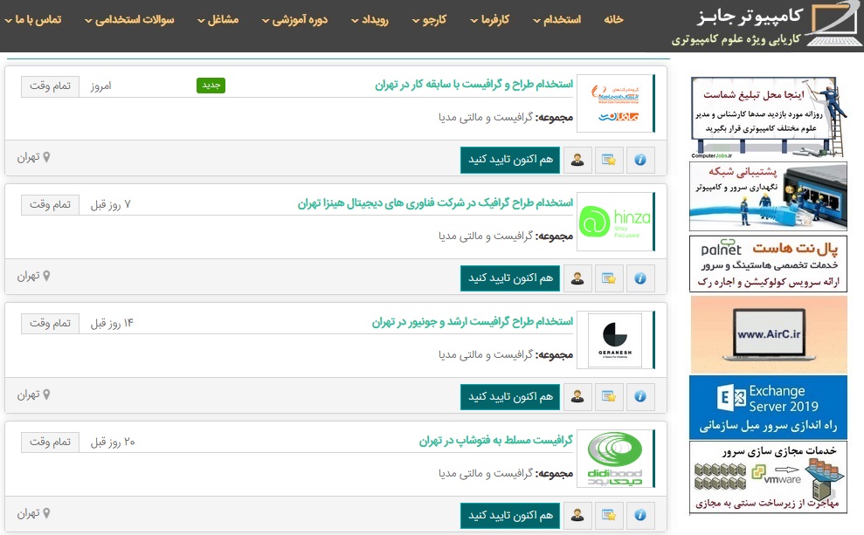Click the ۲۰ روز قبل date text

pyautogui.click(x=113, y=442)
